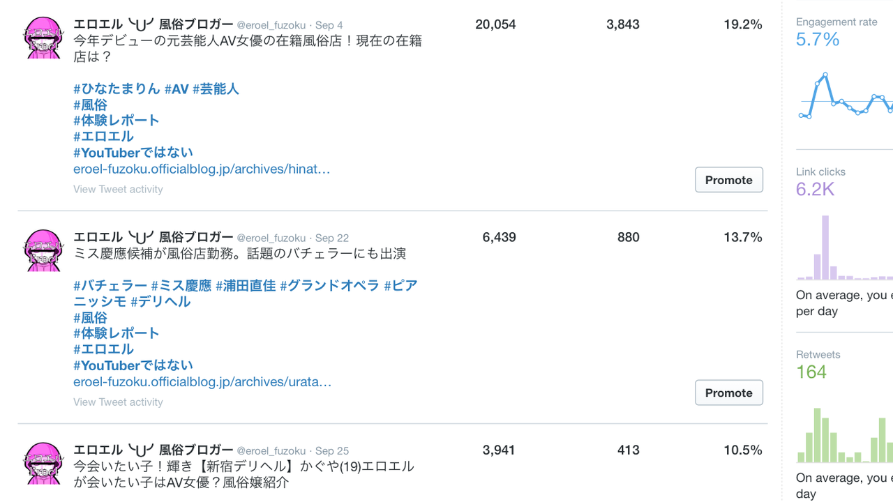Open the hashtag #浦田直佳
This screenshot has width=893, height=502.
246,285
